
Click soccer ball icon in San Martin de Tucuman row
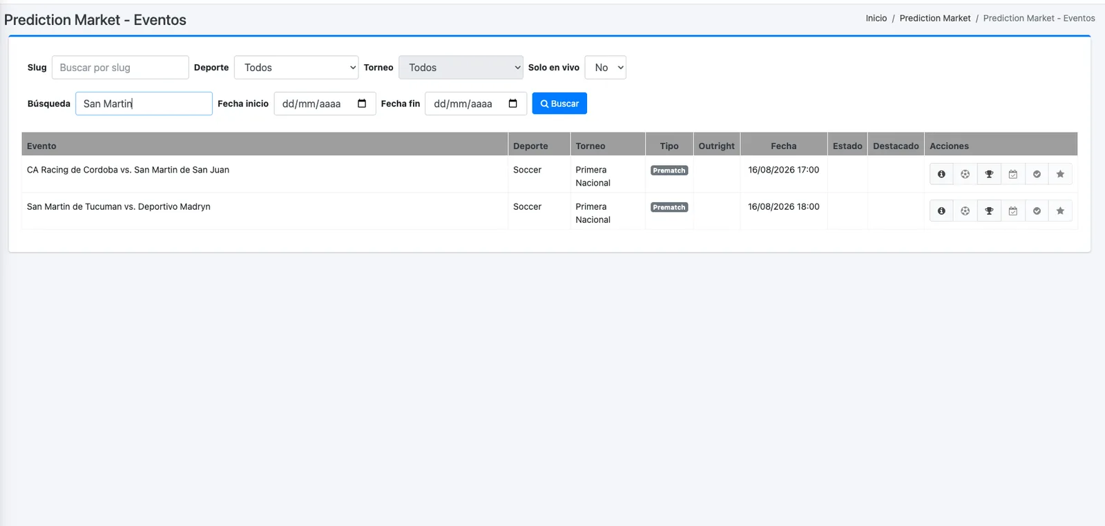click(x=965, y=211)
